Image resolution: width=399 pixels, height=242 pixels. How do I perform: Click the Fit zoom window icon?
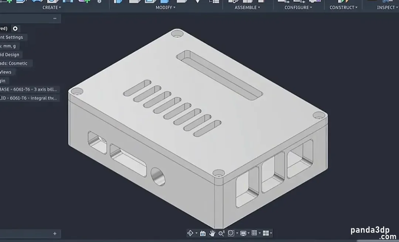point(231,233)
